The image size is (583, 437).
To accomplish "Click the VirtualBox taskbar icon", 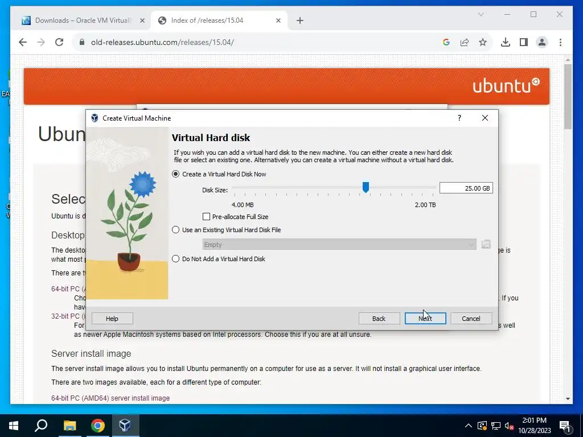I will (125, 426).
